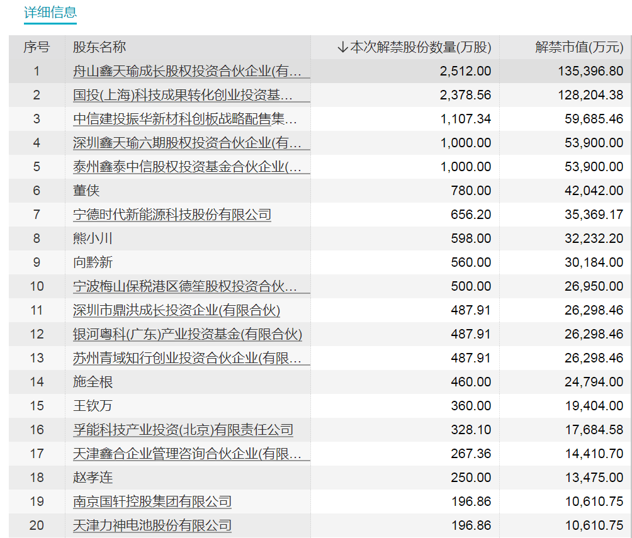Click share count 360.00
Screen dimensions: 632x538
tap(471, 406)
